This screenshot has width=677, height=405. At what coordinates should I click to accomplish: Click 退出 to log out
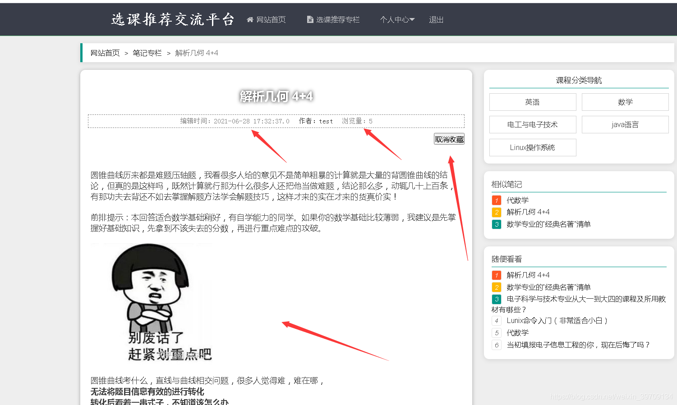coord(436,20)
